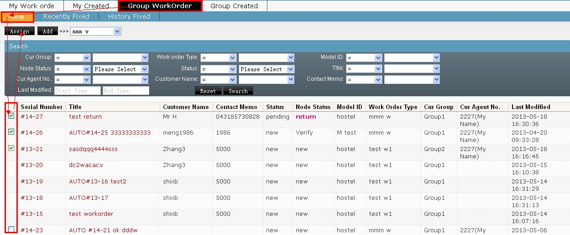
Task: Uncheck the checkbox next to #13-21
Action: [x=11, y=148]
